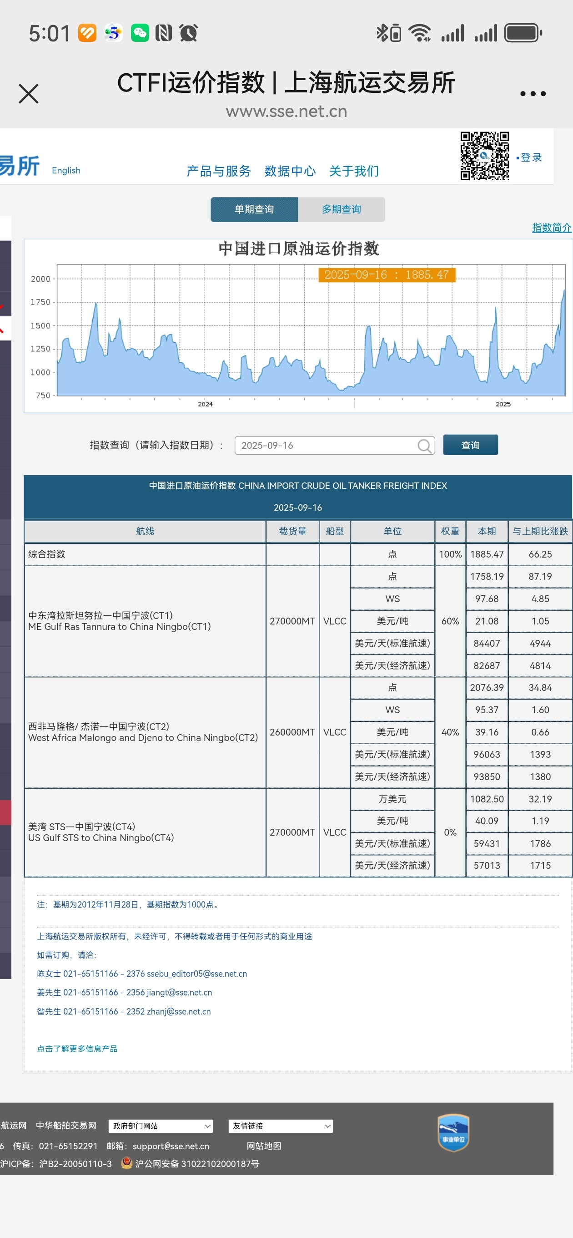Select the CT2 West Africa route cell

point(145,732)
